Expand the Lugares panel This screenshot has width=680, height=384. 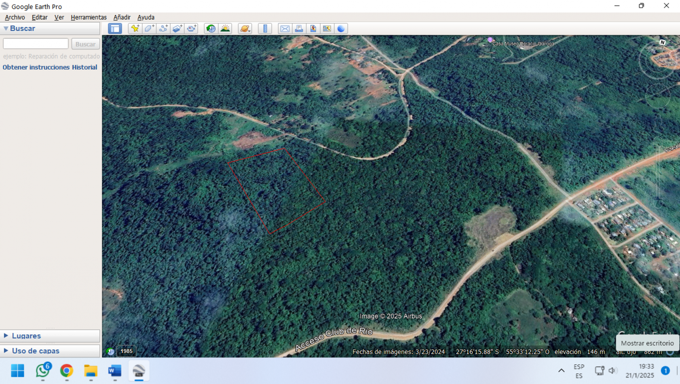(26, 336)
